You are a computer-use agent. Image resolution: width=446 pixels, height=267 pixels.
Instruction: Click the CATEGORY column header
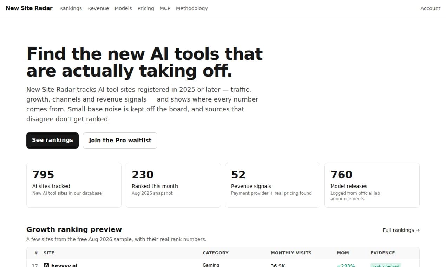coord(216,253)
